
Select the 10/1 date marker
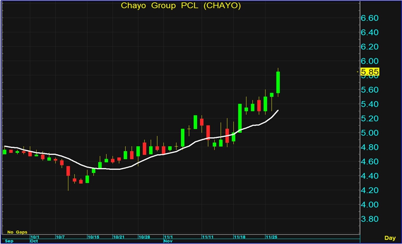click(x=35, y=237)
